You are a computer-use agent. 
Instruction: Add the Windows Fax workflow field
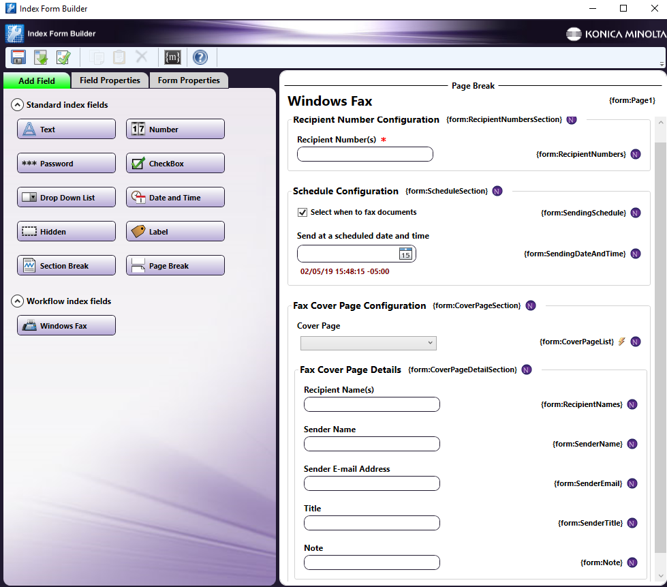click(66, 325)
